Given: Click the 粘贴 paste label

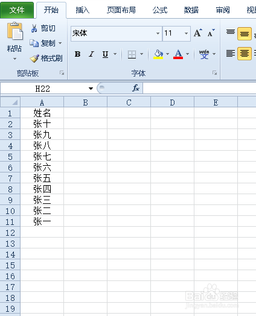Looking at the screenshot, I should (x=14, y=49).
